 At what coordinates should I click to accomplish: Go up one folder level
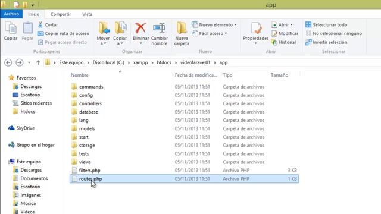pyautogui.click(x=38, y=62)
